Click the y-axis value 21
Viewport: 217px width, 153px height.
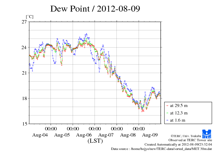tap(24, 73)
